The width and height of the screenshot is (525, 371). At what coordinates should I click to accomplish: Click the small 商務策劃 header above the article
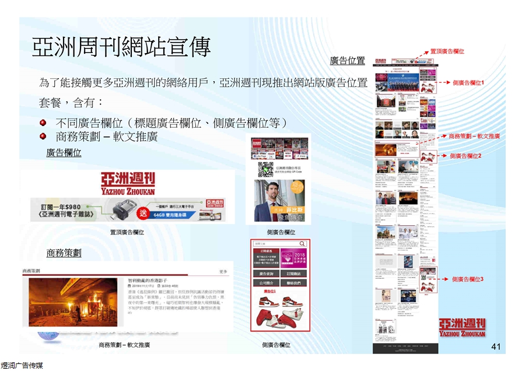coord(31,271)
